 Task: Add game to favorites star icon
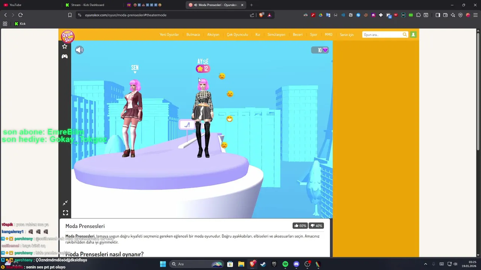click(65, 46)
